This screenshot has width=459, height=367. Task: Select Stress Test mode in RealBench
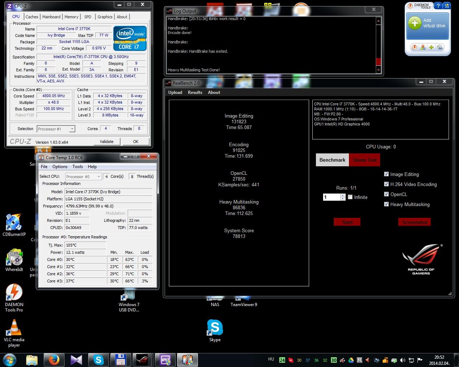pyautogui.click(x=365, y=160)
